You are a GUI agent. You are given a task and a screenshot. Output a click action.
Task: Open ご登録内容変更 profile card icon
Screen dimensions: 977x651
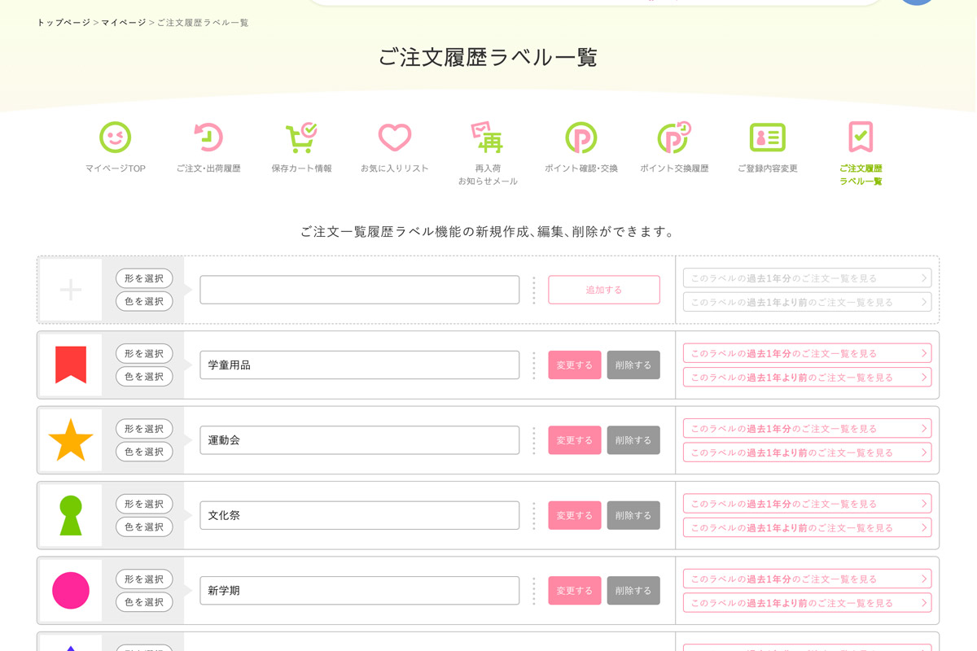click(x=767, y=138)
